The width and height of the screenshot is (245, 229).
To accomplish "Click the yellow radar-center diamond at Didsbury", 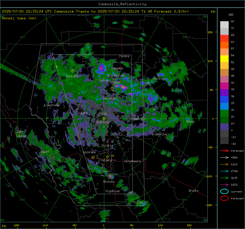I will (104, 119).
